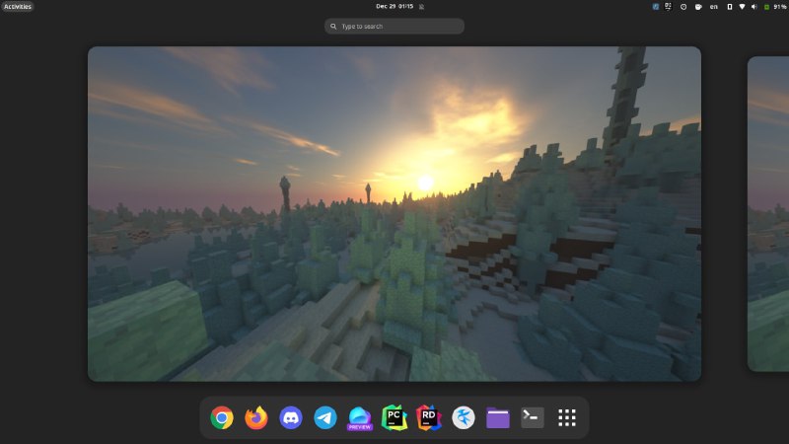Open Discord from the dash

pyautogui.click(x=291, y=417)
